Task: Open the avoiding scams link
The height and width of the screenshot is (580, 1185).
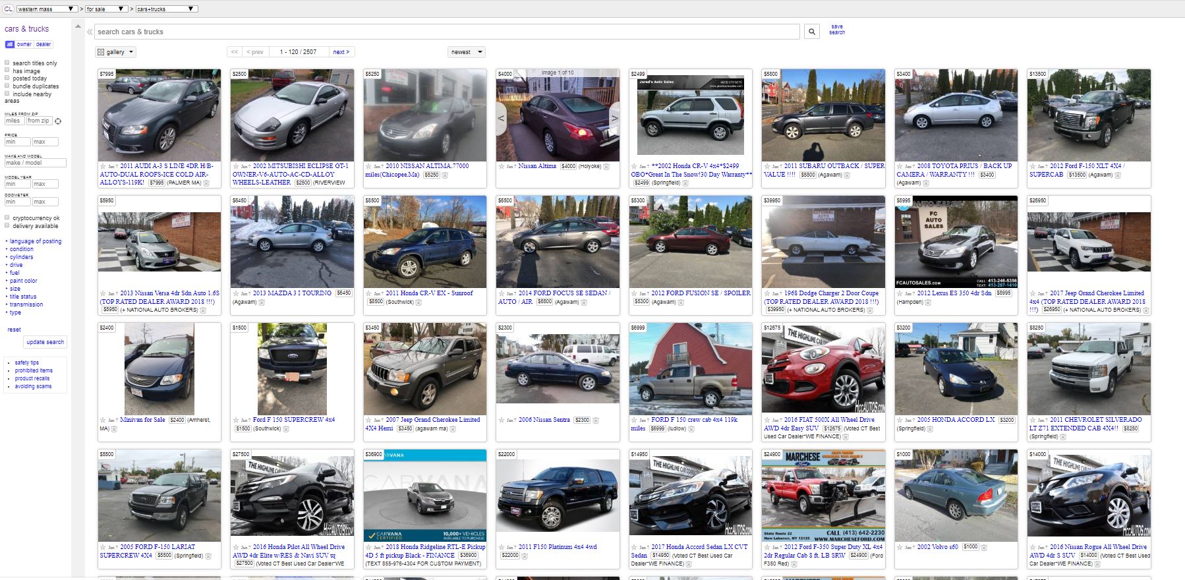Action: tap(33, 386)
